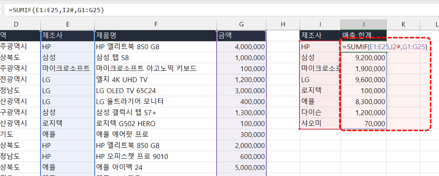Image resolution: width=439 pixels, height=176 pixels.
Task: Select the 600,000 amount cell
Action: (x=242, y=156)
